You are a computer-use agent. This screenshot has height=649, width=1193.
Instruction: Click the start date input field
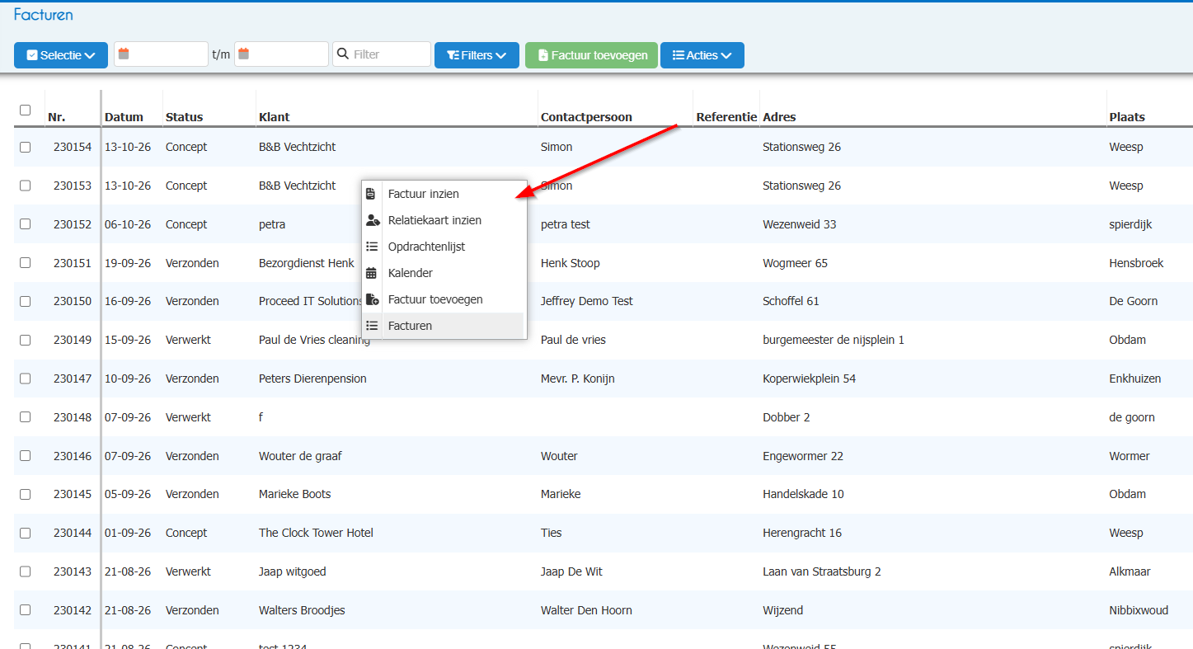161,54
